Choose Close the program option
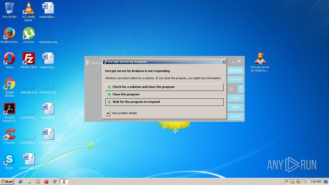This screenshot has height=185, width=329. [x=164, y=94]
